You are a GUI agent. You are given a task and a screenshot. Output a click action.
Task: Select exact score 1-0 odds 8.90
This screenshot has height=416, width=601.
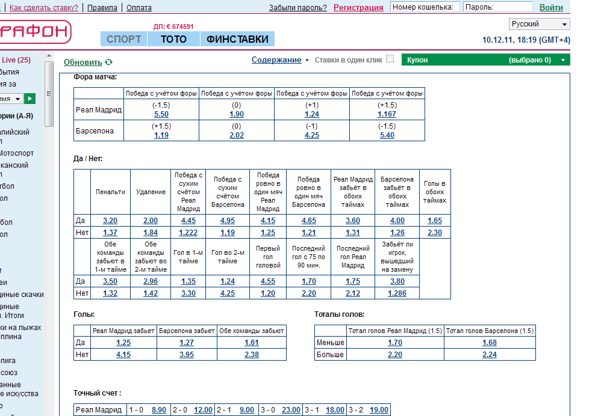point(159,410)
